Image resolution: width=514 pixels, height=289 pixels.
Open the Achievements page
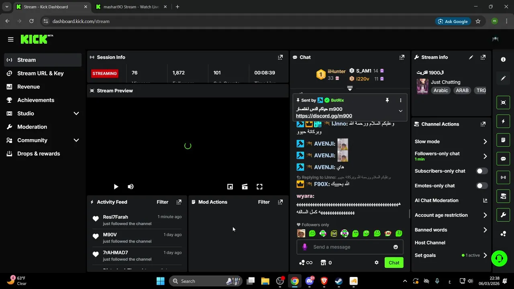pos(43,100)
